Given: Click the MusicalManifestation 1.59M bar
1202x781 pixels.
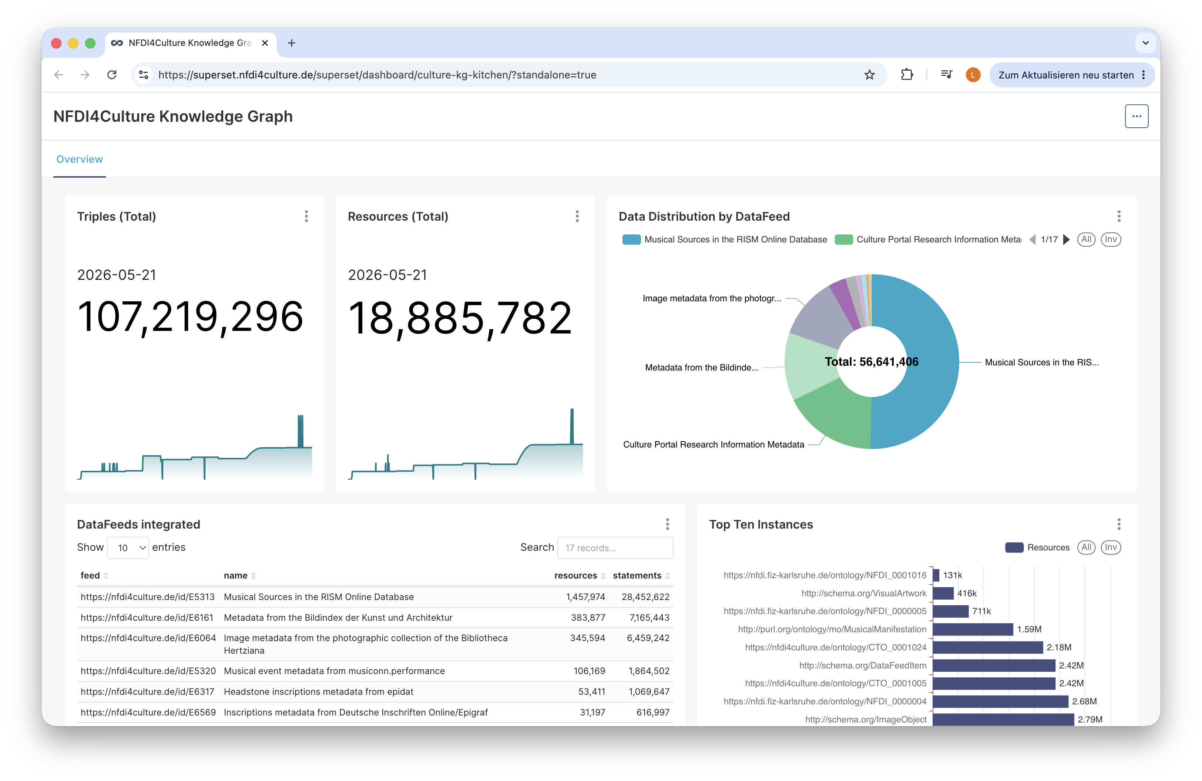Looking at the screenshot, I should pos(973,629).
